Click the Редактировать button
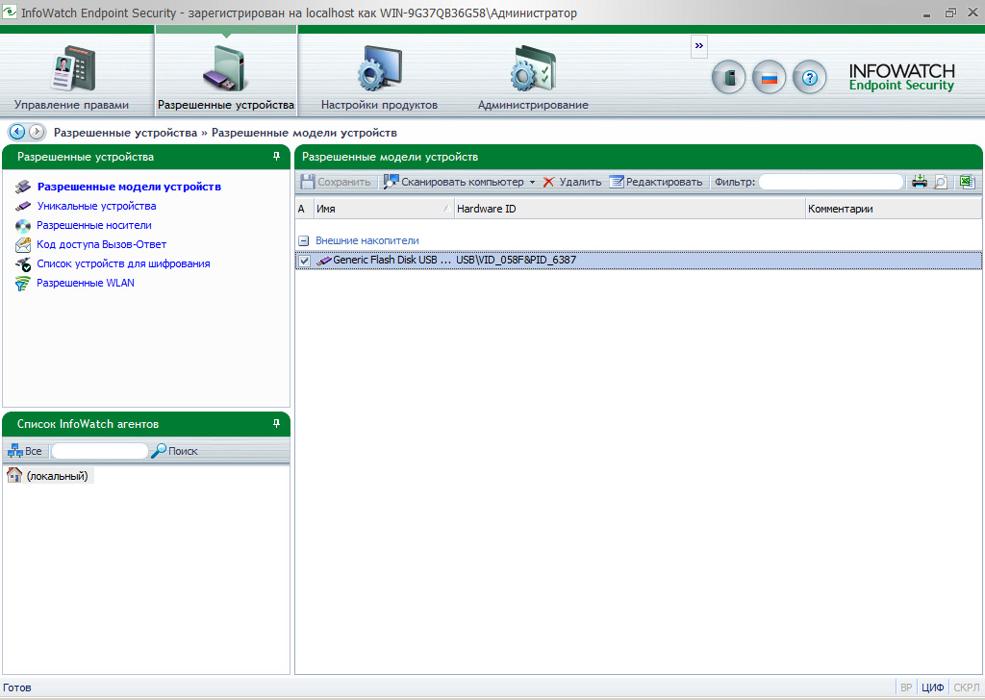The width and height of the screenshot is (985, 700). (656, 182)
